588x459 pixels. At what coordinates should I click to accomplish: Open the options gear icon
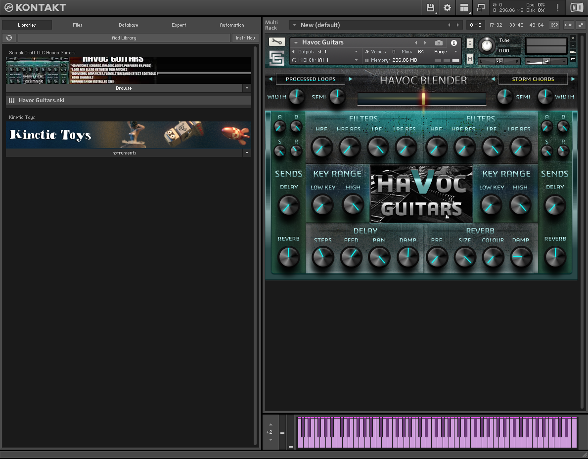[x=447, y=7]
